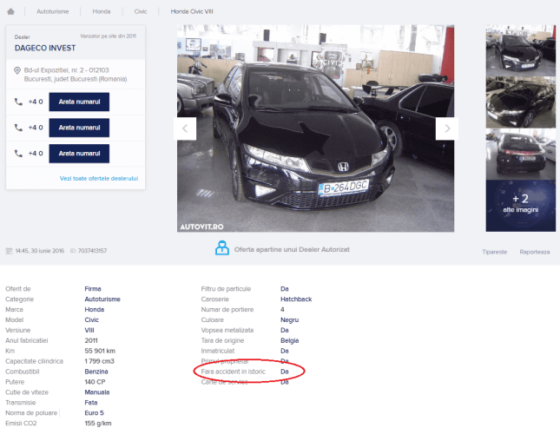The image size is (560, 441).
Task: Click the dealer address Bd-ul Expozitiei
Action: 76,75
